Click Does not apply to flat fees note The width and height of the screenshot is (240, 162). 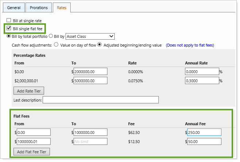(189, 45)
